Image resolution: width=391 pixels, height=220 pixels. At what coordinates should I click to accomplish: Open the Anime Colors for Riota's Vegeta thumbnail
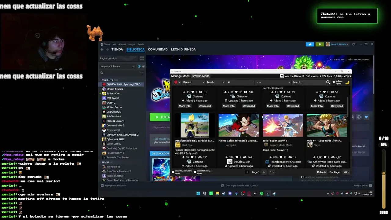click(x=239, y=125)
